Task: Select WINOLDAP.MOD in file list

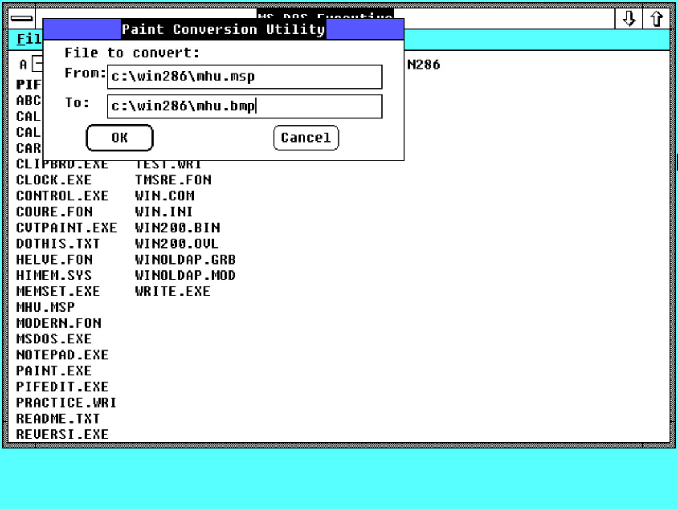Action: click(185, 276)
